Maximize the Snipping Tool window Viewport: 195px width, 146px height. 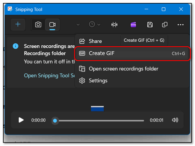pyautogui.click(x=164, y=9)
